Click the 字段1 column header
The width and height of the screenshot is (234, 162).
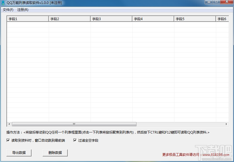(28, 19)
